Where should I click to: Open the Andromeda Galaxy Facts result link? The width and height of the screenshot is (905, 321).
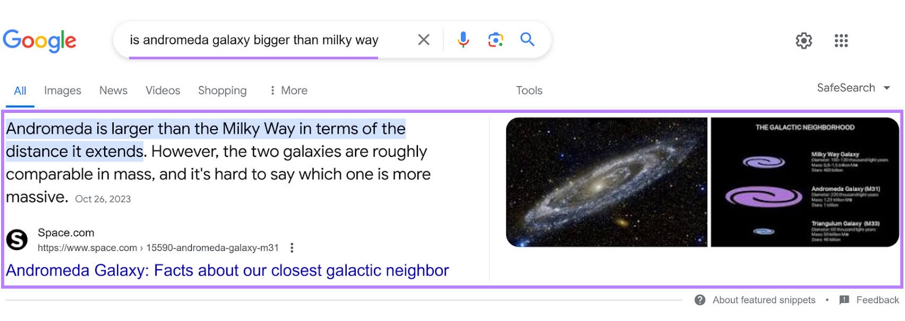227,271
